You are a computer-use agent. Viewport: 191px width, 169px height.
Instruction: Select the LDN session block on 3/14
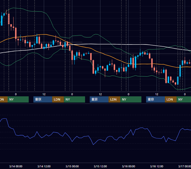tap(58, 99)
